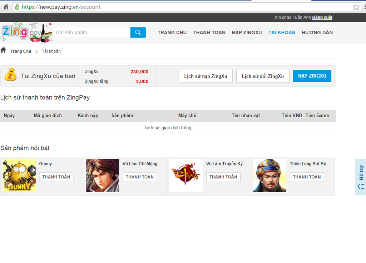Click the green padlock security icon

tap(17, 7)
